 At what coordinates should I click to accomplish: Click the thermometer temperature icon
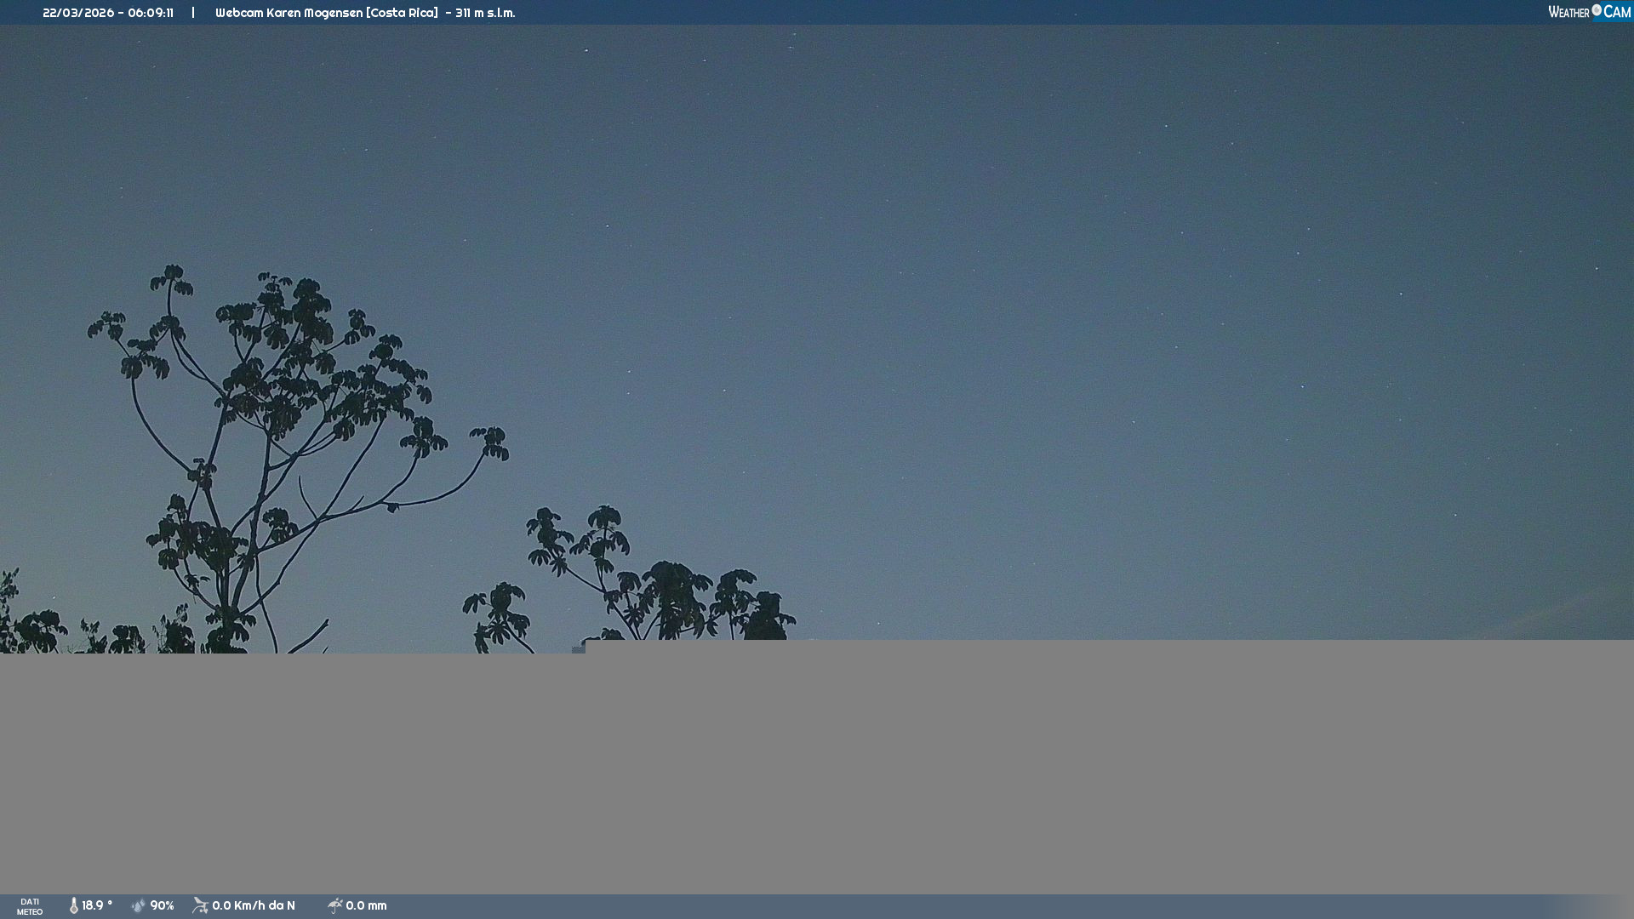(x=74, y=905)
